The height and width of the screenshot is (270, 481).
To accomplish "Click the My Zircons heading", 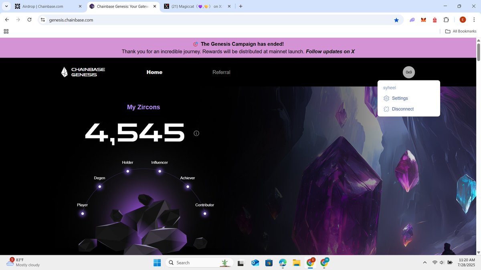I will click(143, 107).
